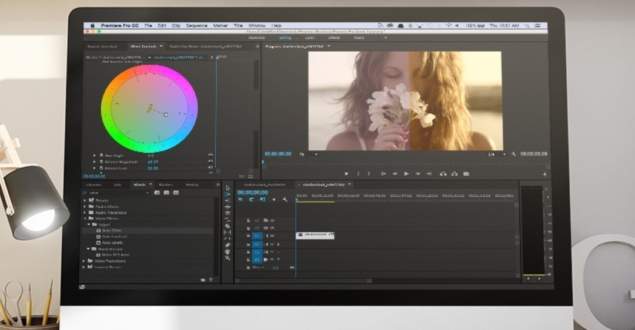Click the Play button in Program monitor
The image size is (635, 330).
[x=406, y=174]
